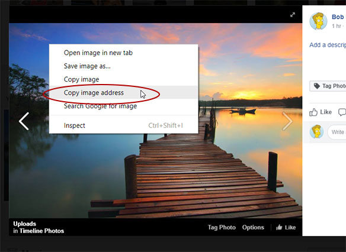346x252 pixels.
Task: Click the thumbs-up Like icon under the photo
Action: [279, 227]
